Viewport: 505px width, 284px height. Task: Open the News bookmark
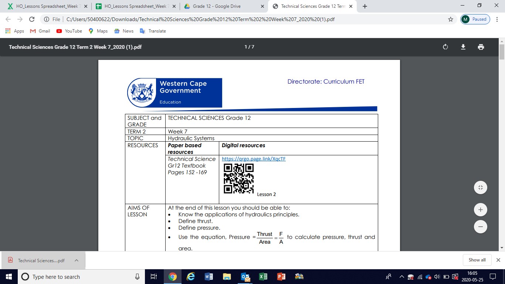point(124,31)
